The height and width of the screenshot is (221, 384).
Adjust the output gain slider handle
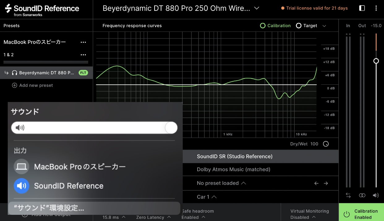(x=376, y=61)
